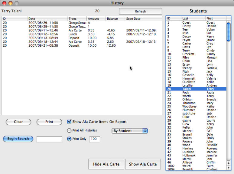Select the Deposit row with balance 12.60
This screenshot has width=234, height=174.
tap(82, 46)
